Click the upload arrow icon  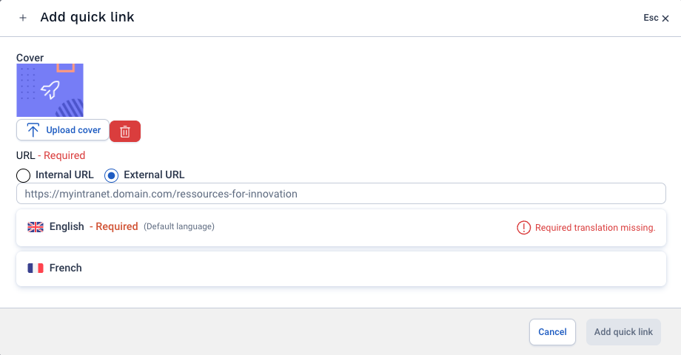click(33, 130)
